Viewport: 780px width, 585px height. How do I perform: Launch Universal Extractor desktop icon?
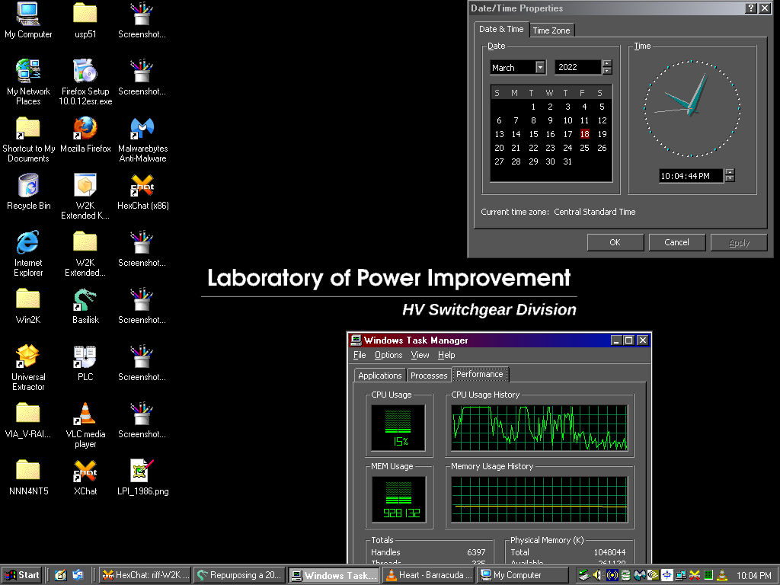coord(28,357)
